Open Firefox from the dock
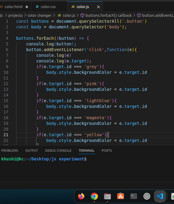Viewport: 174px width, 204px height. point(81,196)
